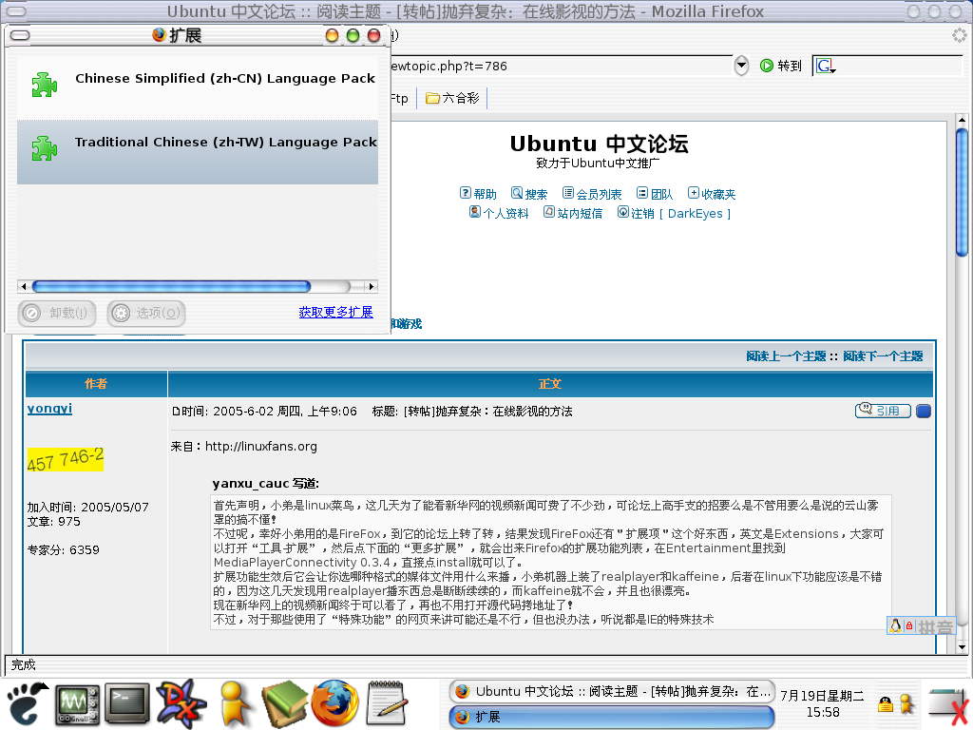Open the green book launcher icon
The height and width of the screenshot is (730, 973).
point(283,704)
